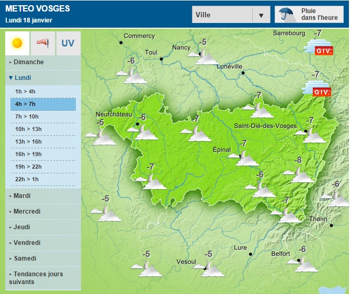Choose the 13h > 16h time slot
Viewport: 350px width, 294px height.
[x=29, y=142]
